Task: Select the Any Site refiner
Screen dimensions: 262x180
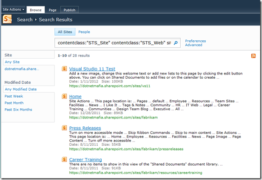Action: pyautogui.click(x=12, y=62)
